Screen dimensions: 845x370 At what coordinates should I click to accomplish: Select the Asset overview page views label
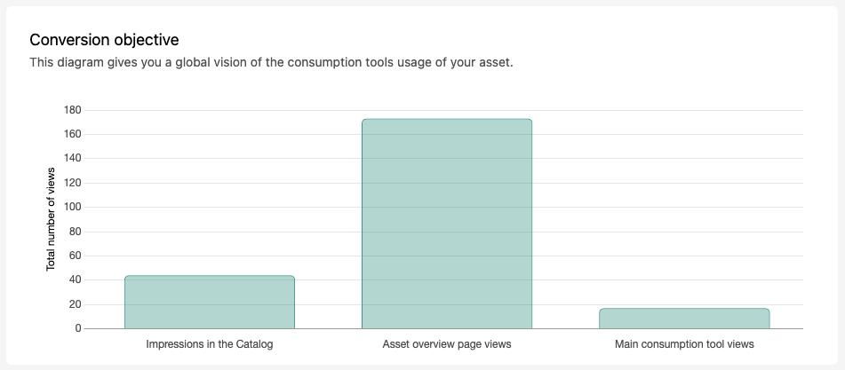447,344
